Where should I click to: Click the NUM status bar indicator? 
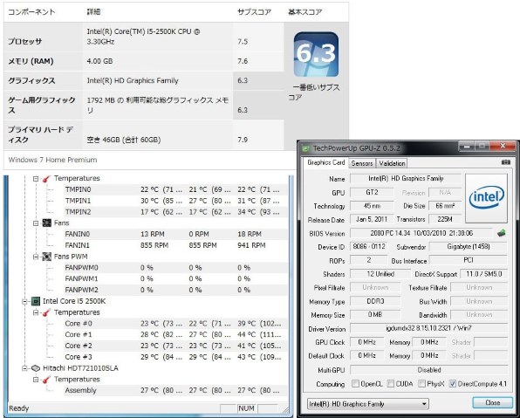click(246, 408)
